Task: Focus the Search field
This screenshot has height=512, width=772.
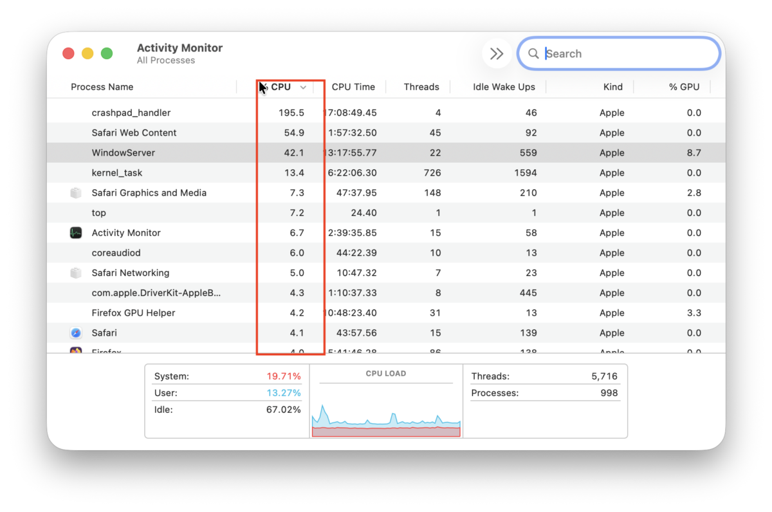Action: 619,53
